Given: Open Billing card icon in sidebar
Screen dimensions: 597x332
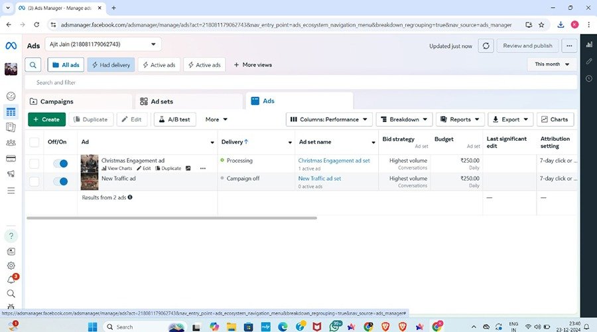Looking at the screenshot, I should (11, 159).
